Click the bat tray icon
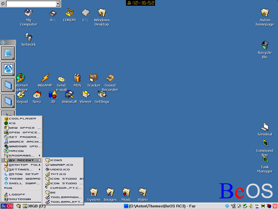The image size is (278, 209). coord(263,206)
